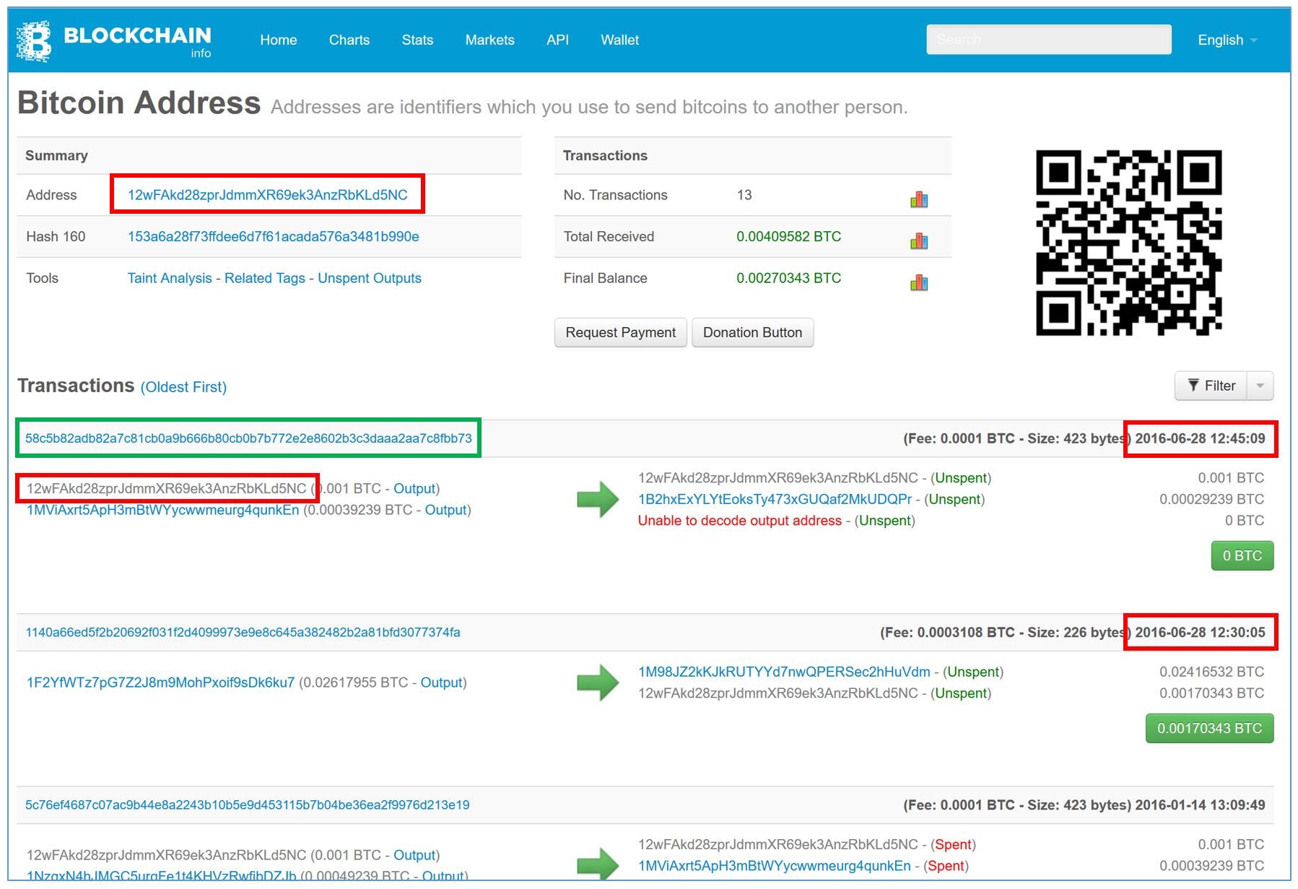Select timestamp 2016-01-14 13:09:49

1200,805
